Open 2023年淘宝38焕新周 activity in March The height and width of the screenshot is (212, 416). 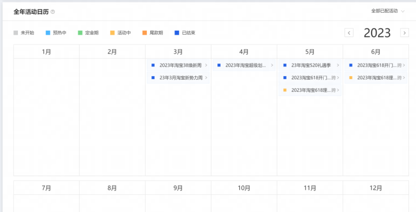[x=178, y=65]
